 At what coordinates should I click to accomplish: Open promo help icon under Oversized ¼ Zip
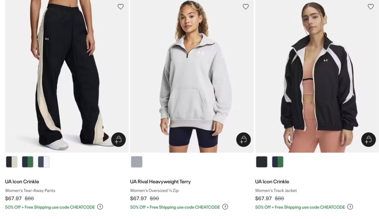point(225,207)
